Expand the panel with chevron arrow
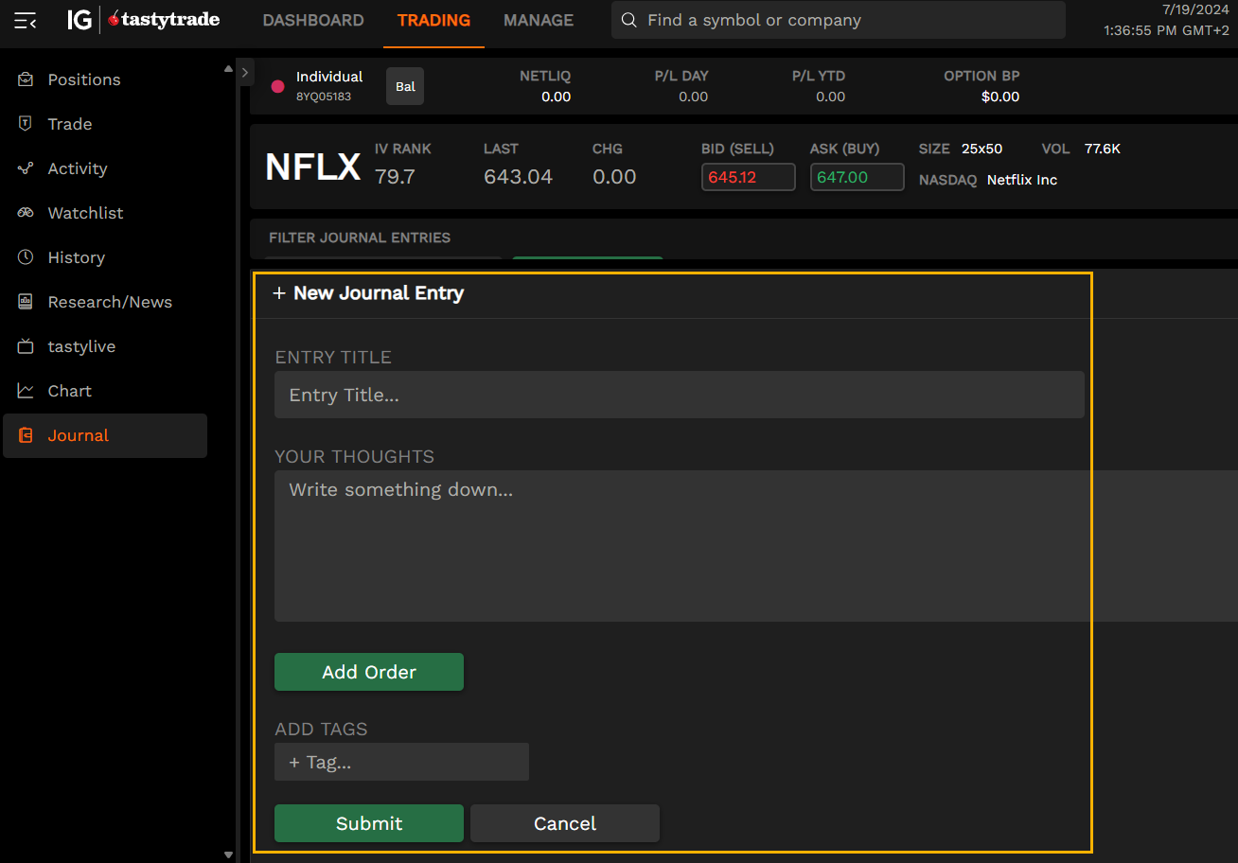 point(244,71)
